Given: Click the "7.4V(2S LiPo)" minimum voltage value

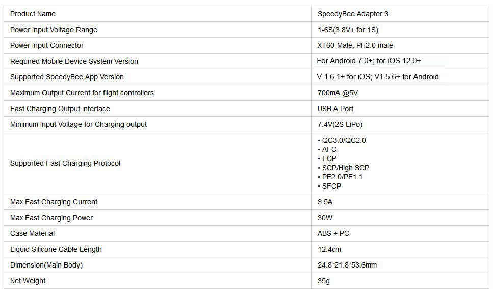Looking at the screenshot, I should click(x=340, y=124).
